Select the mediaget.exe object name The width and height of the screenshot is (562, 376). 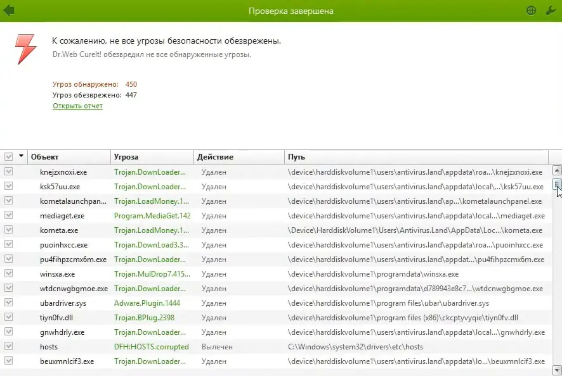[x=62, y=216]
